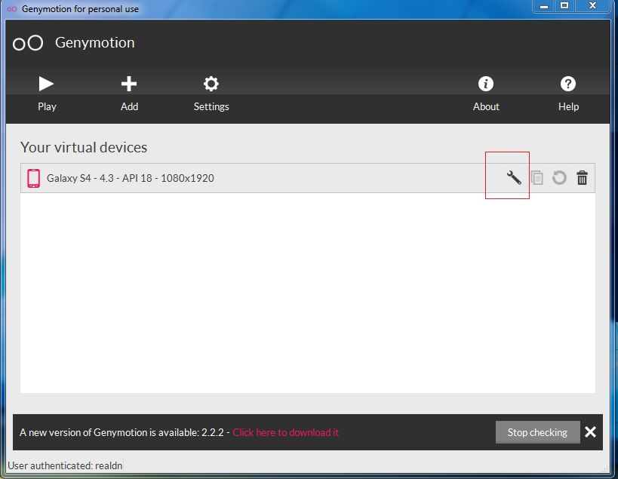Click the Stop checking button
618x479 pixels.
click(537, 432)
